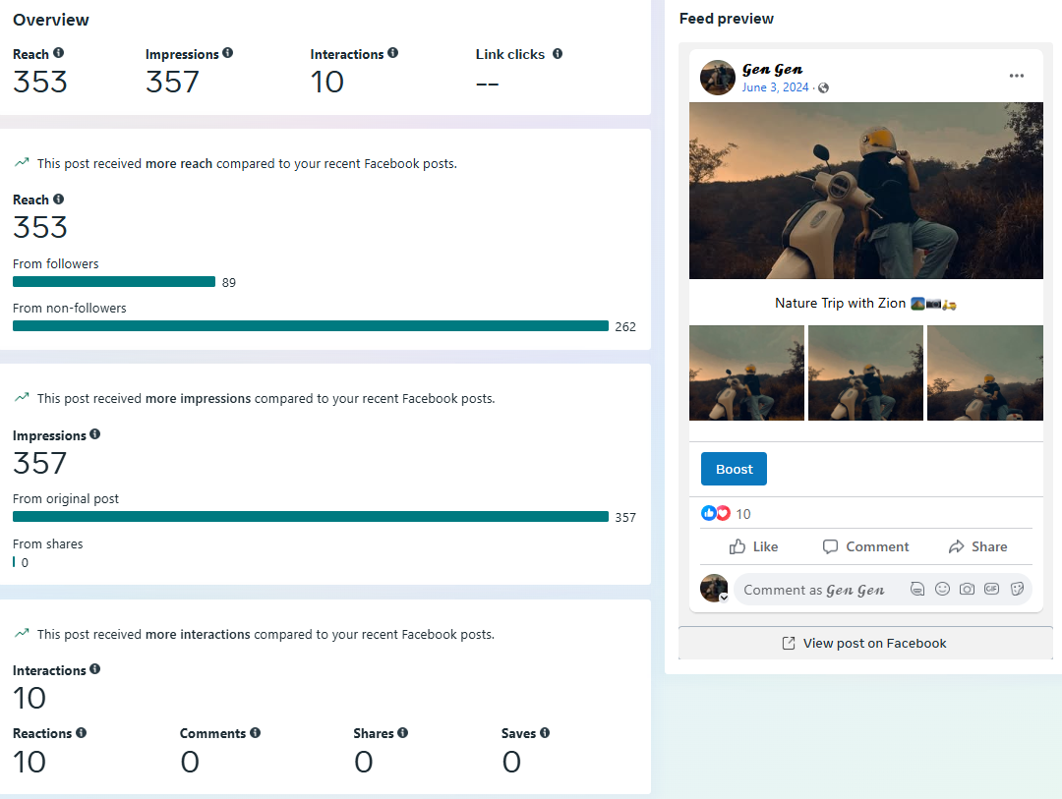The height and width of the screenshot is (799, 1062).
Task: Attach a photo using the camera icon
Action: pos(967,589)
